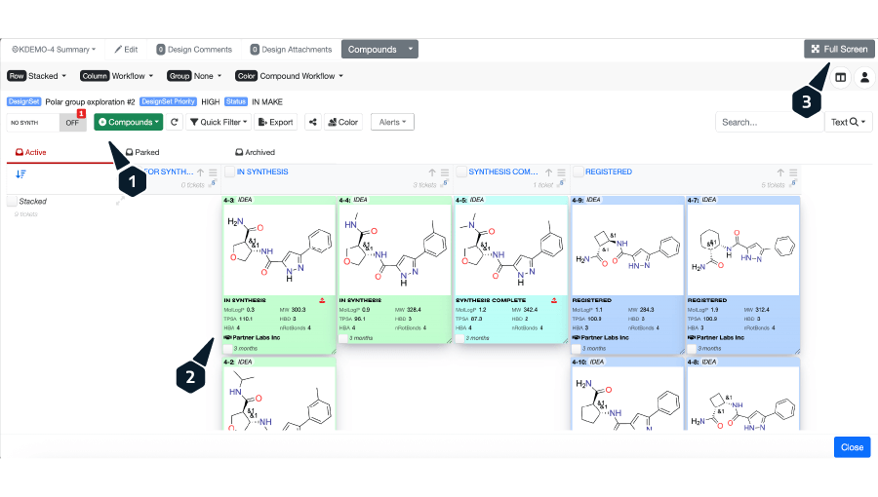
Task: Click the Edit pencil button
Action: 126,49
